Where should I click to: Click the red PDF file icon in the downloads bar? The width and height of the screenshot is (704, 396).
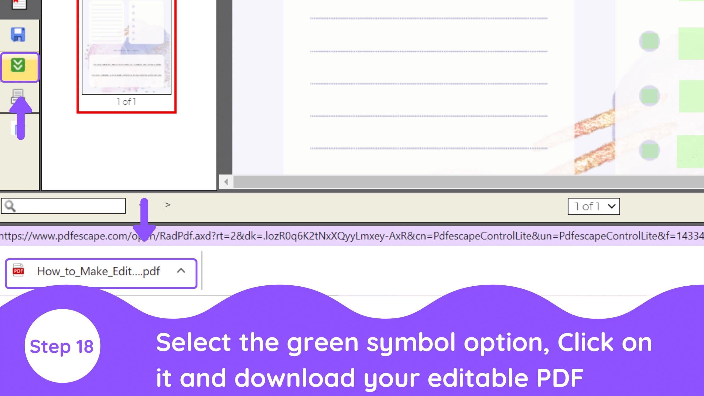[18, 270]
